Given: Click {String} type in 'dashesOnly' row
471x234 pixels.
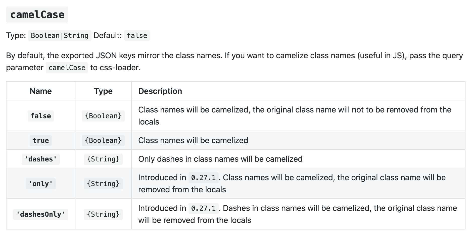Looking at the screenshot, I should tap(103, 214).
